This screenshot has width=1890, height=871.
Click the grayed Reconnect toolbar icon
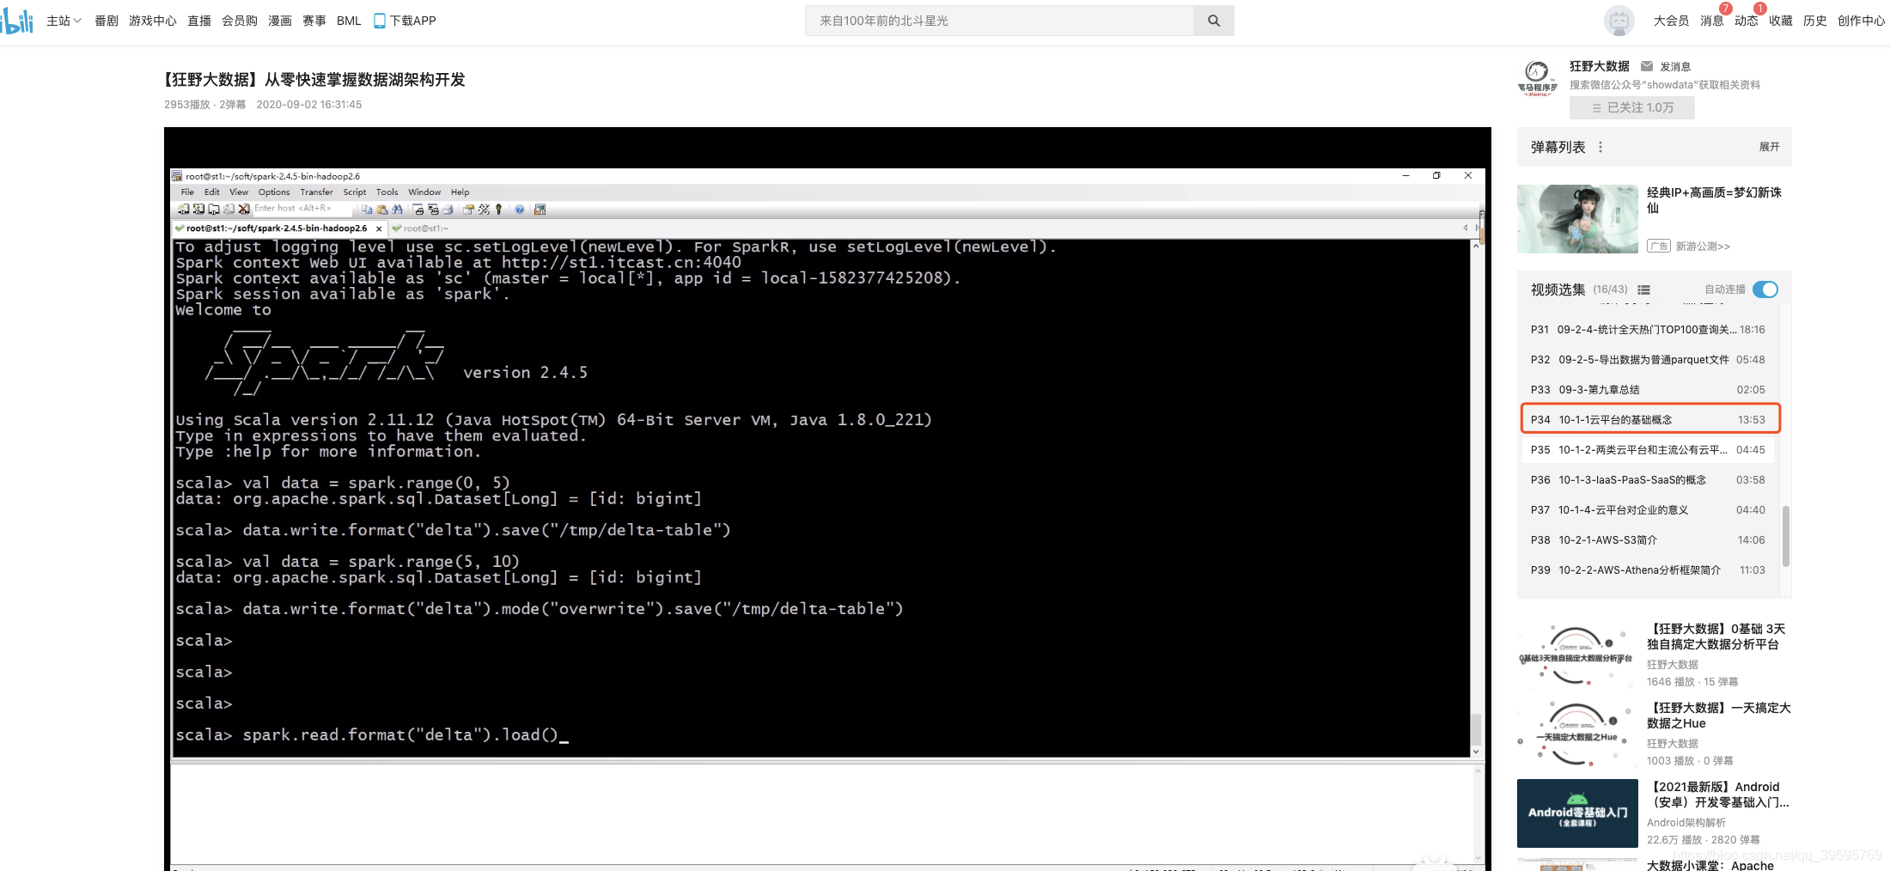(x=229, y=209)
